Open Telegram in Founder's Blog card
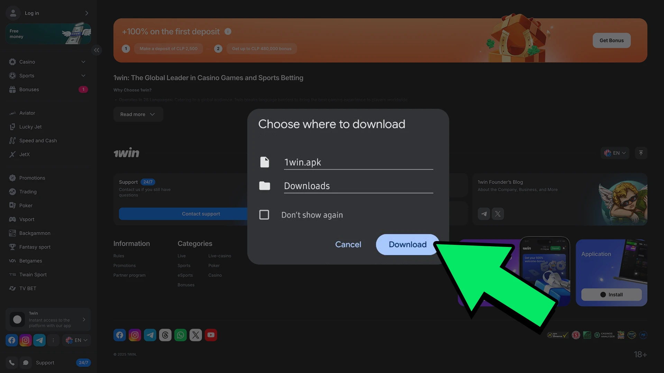The image size is (664, 373). click(484, 214)
